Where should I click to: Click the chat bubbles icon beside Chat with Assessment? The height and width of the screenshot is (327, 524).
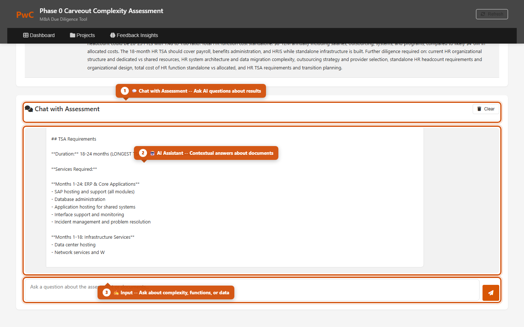click(x=29, y=109)
